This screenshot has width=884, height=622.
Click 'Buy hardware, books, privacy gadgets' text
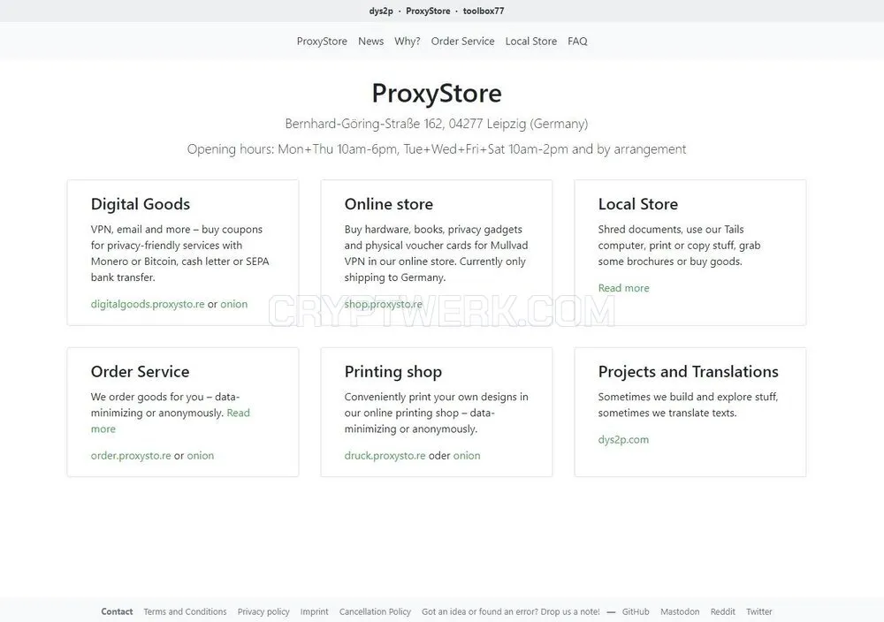[x=437, y=254]
